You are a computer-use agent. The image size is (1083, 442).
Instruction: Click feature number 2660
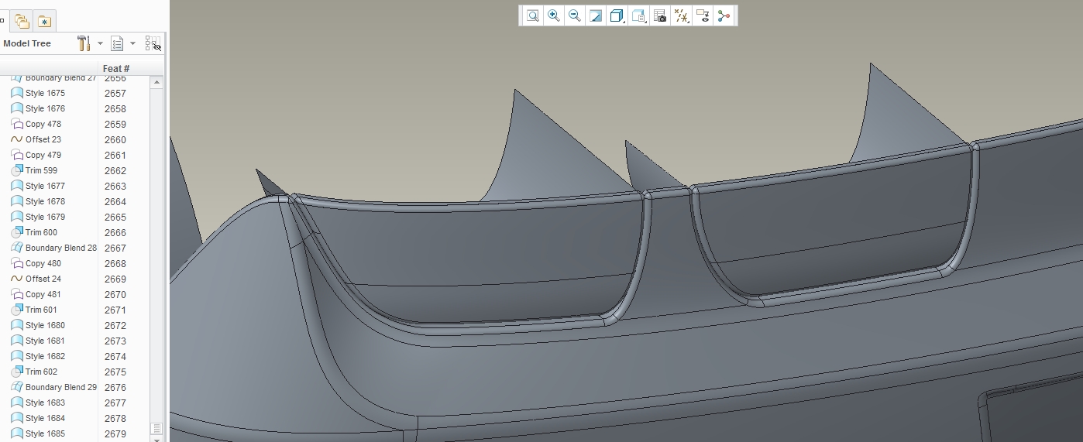pos(115,140)
